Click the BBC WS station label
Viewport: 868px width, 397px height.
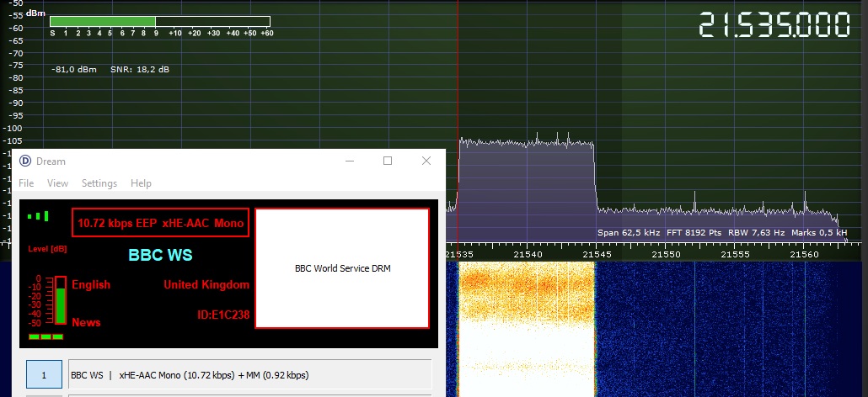point(160,255)
